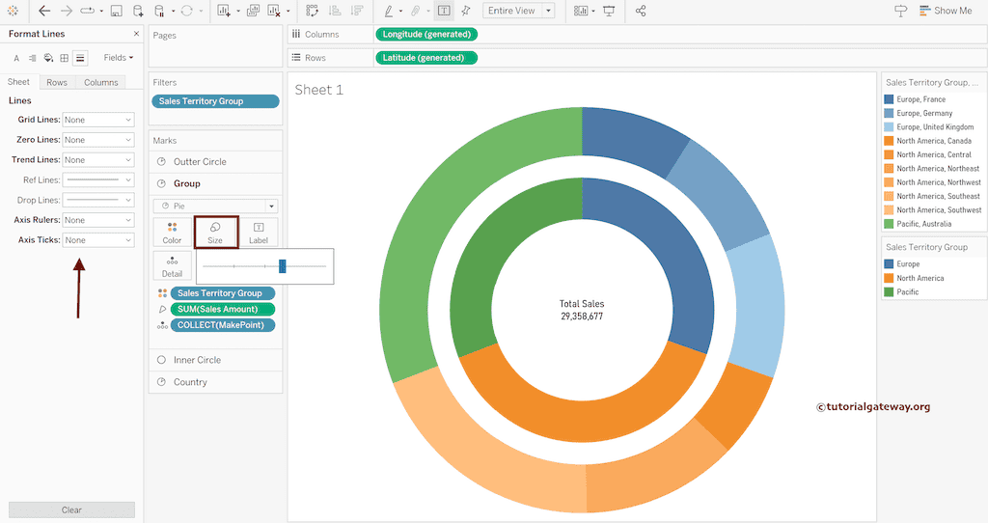Viewport: 988px width, 523px height.
Task: Click the Label button on Marks card
Action: pyautogui.click(x=259, y=232)
